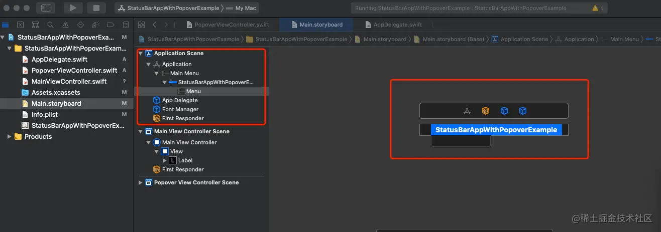The width and height of the screenshot is (661, 232).
Task: Collapse the root project disclosure triangle
Action: point(3,37)
